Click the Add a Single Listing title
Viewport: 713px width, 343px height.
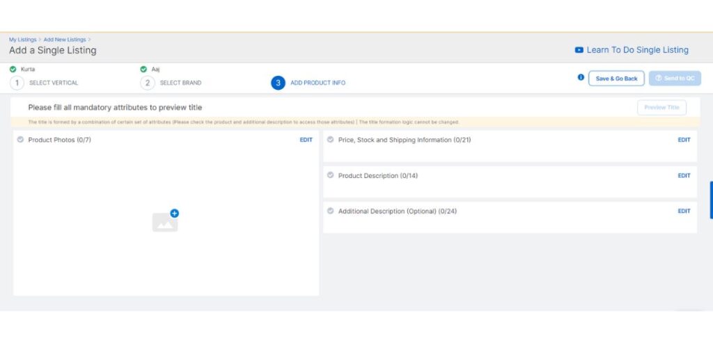pyautogui.click(x=53, y=50)
